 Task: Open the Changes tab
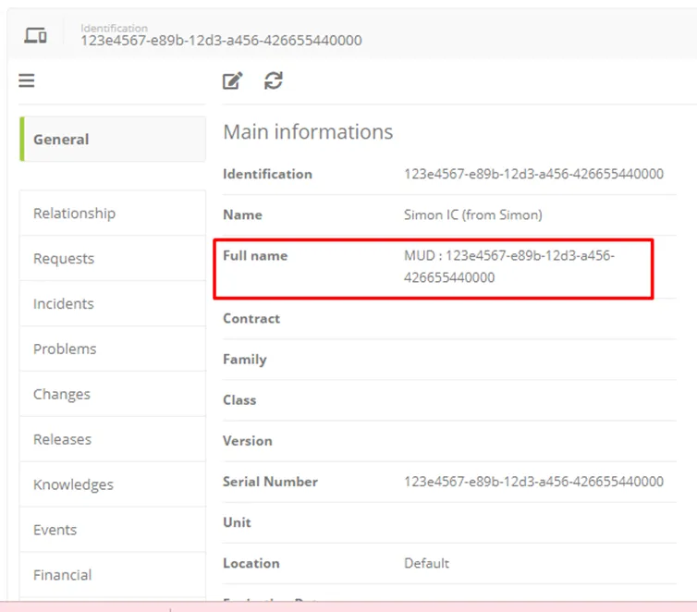point(113,394)
